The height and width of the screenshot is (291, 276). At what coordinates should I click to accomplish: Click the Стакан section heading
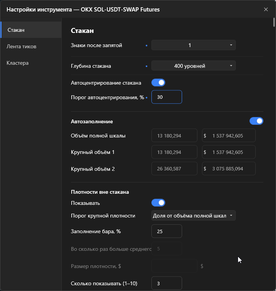(82, 31)
